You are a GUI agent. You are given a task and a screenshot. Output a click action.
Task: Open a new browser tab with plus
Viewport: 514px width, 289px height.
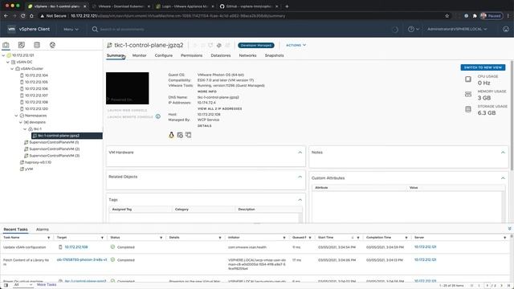click(287, 6)
